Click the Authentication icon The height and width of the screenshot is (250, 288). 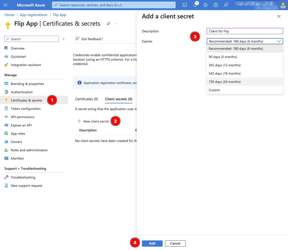point(6,92)
